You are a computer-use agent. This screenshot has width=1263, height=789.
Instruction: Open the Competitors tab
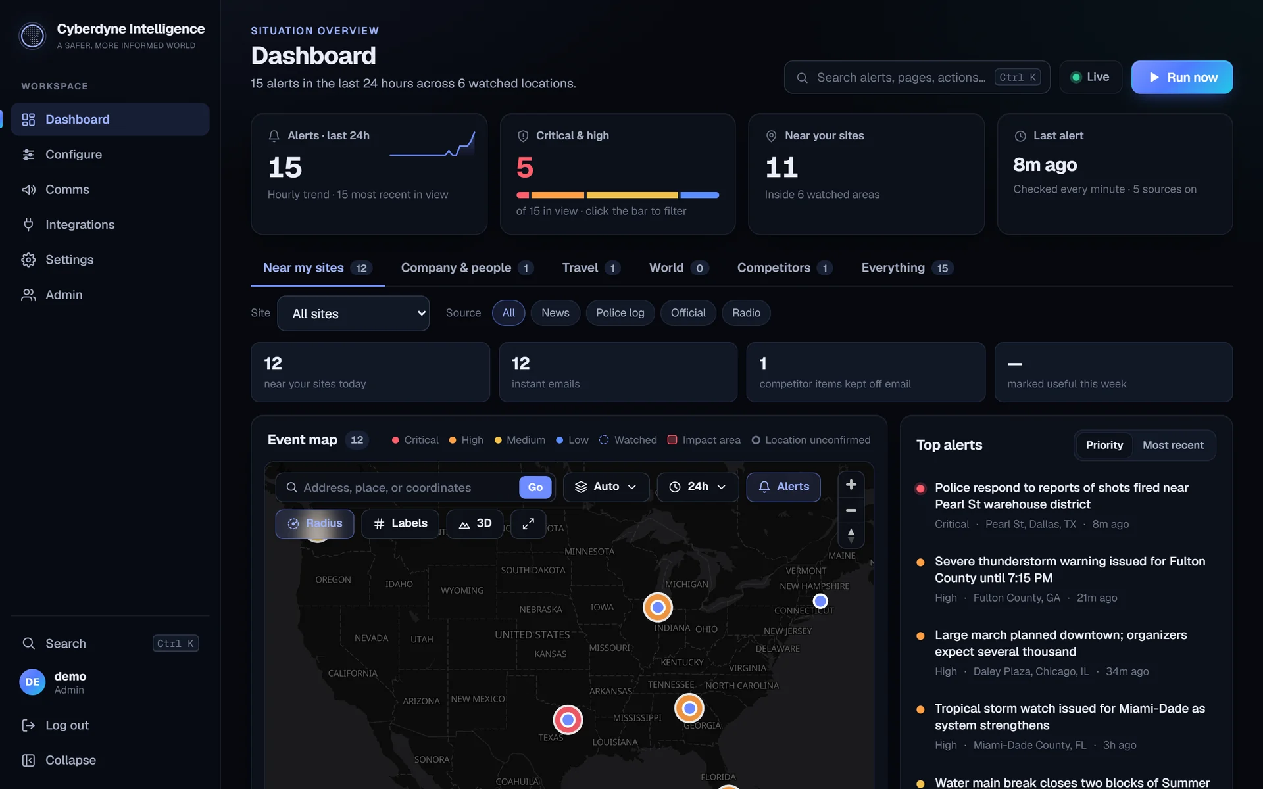point(784,268)
